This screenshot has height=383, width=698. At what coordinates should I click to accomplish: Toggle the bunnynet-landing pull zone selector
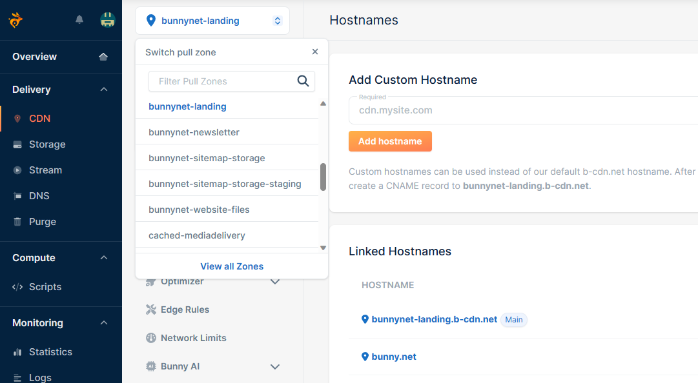[x=212, y=21]
